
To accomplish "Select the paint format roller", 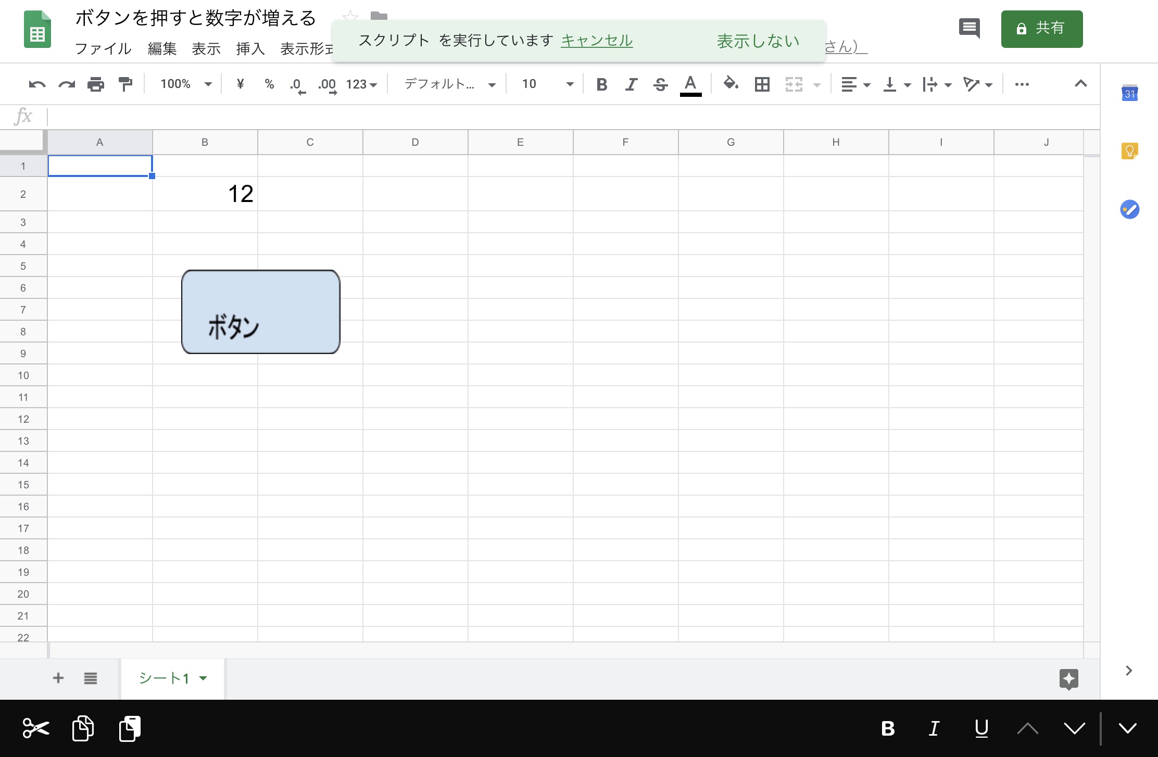I will point(125,84).
